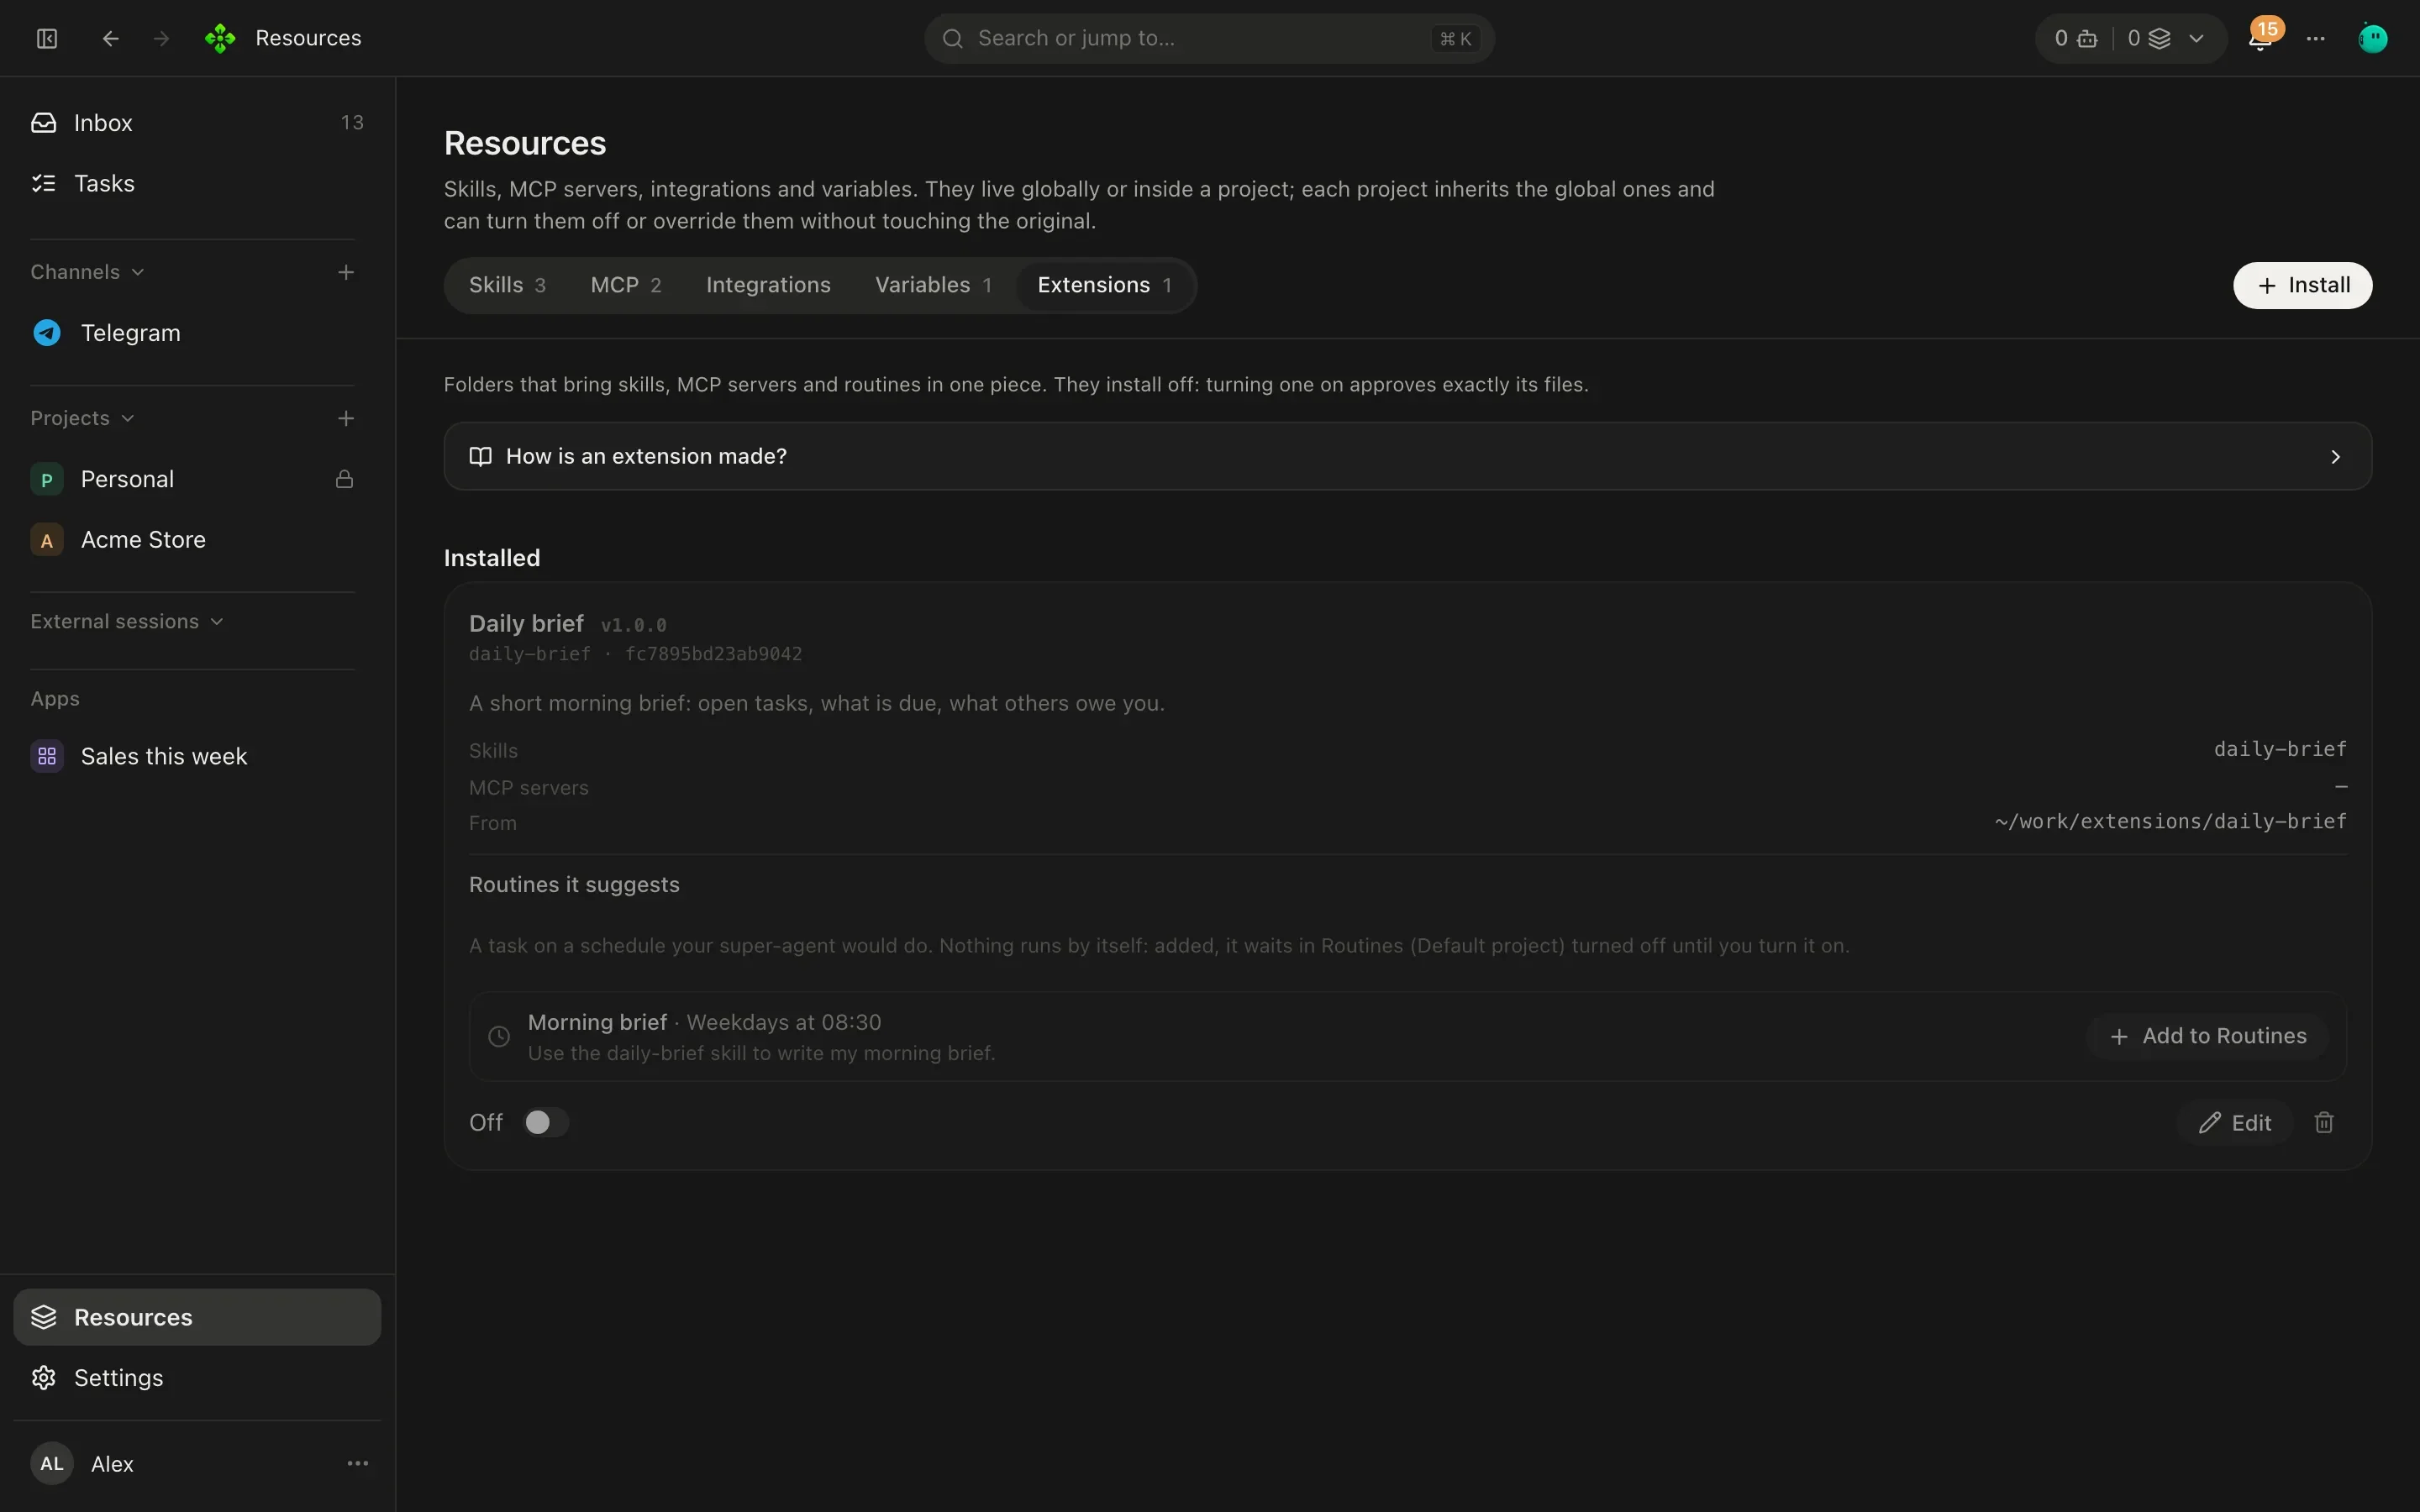Image resolution: width=2420 pixels, height=1512 pixels.
Task: Open Settings in the sidebar
Action: click(x=197, y=1377)
